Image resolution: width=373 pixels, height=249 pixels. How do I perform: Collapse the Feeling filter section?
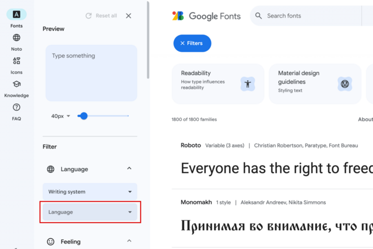[x=129, y=241]
